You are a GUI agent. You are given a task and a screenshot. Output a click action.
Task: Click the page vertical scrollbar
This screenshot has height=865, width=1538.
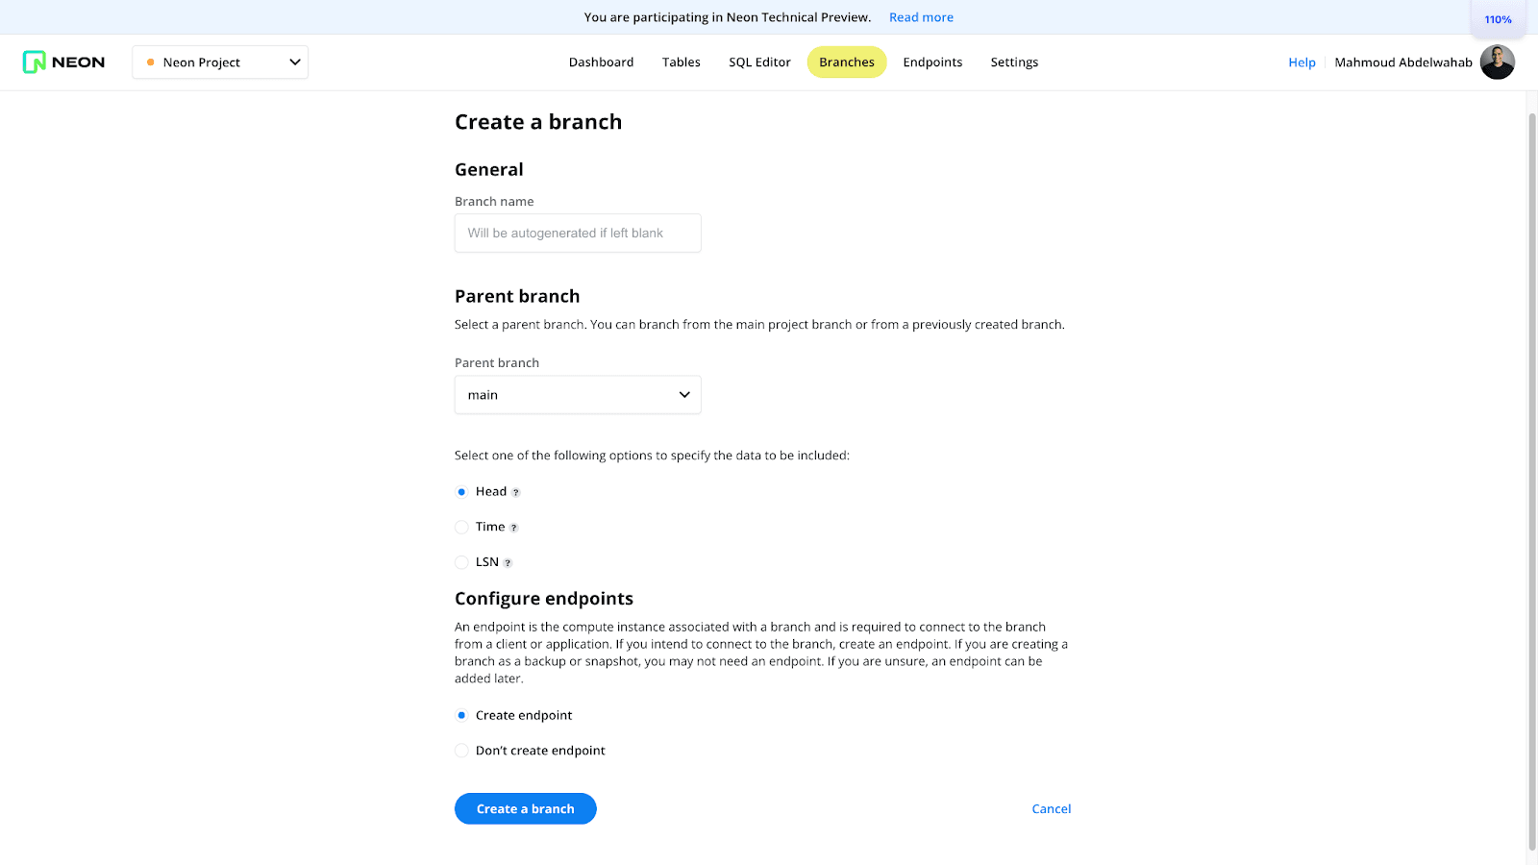(1532, 481)
